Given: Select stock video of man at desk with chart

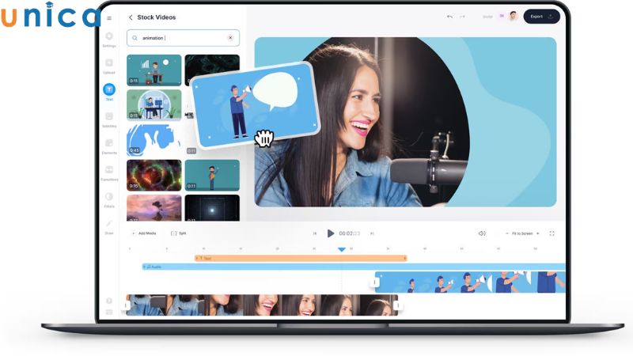Looking at the screenshot, I should point(154,70).
